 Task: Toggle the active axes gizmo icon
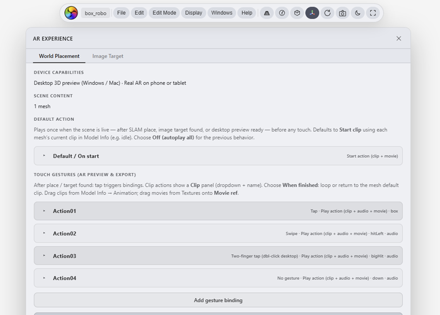[312, 13]
